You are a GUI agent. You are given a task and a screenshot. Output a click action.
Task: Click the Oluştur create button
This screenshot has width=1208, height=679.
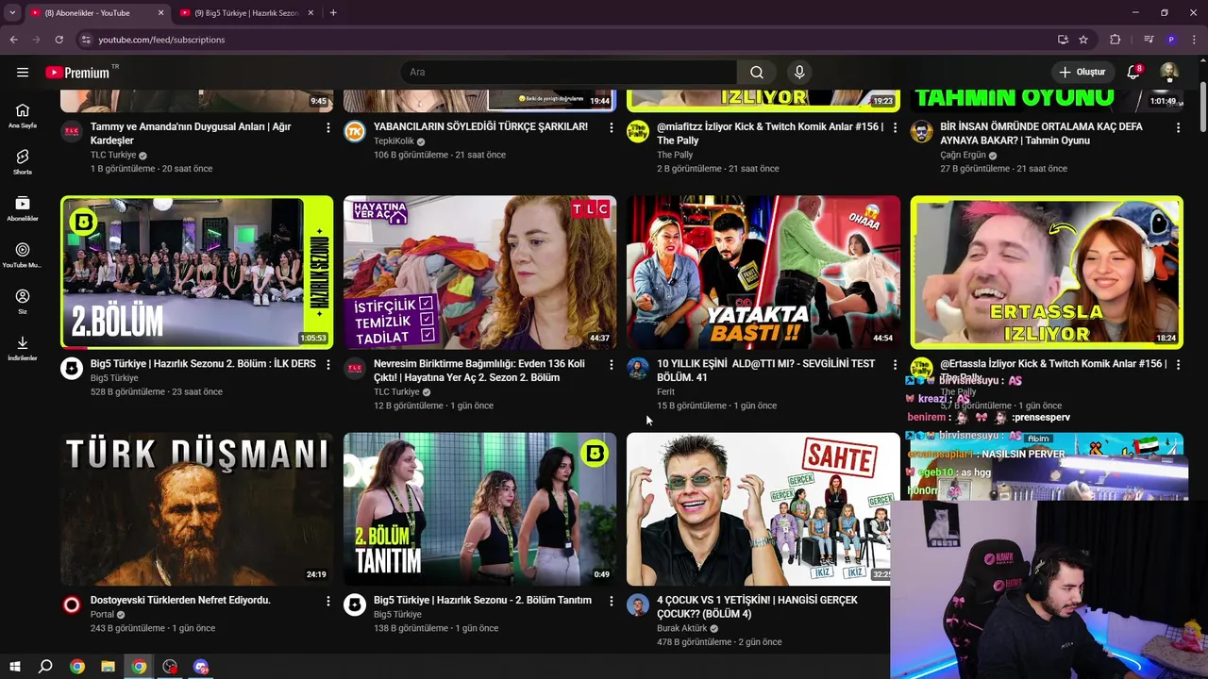tap(1082, 73)
